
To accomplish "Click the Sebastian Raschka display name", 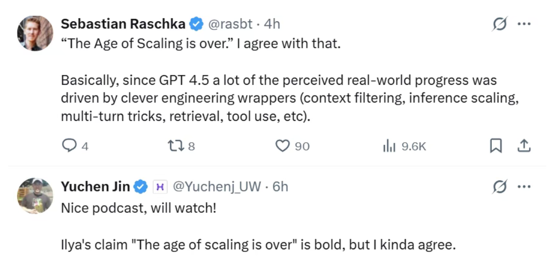I will (123, 24).
